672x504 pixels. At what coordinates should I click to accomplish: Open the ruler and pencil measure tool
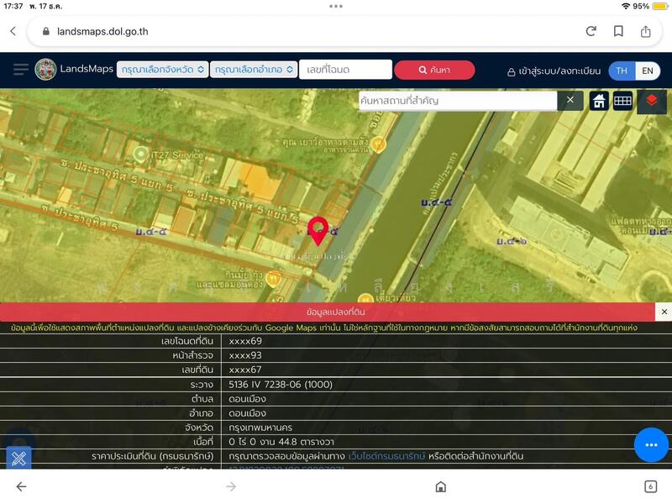[18, 459]
